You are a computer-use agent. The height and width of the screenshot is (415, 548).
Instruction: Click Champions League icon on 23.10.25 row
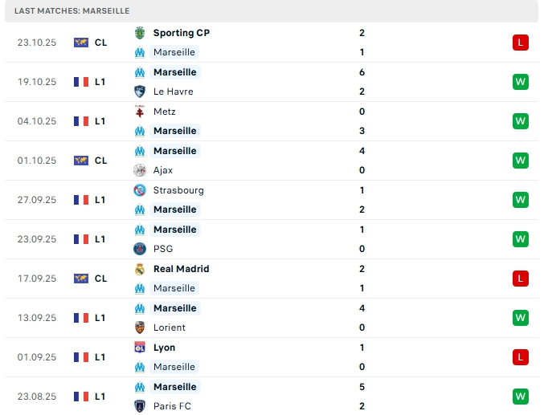click(x=81, y=43)
